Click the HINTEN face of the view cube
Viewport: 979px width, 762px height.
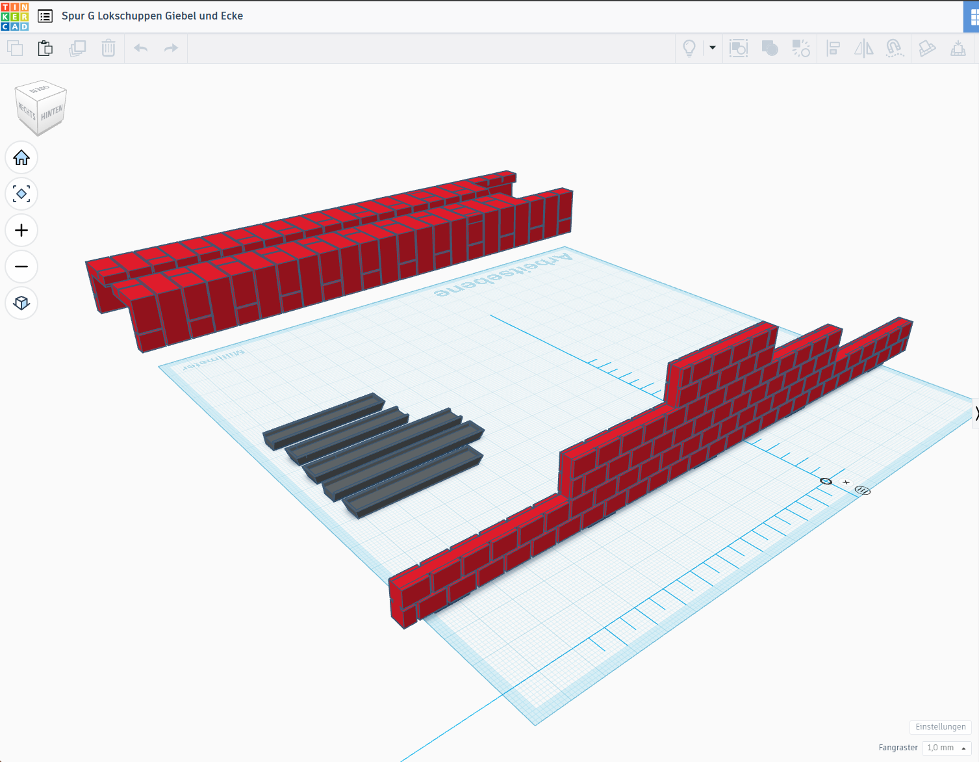point(52,113)
